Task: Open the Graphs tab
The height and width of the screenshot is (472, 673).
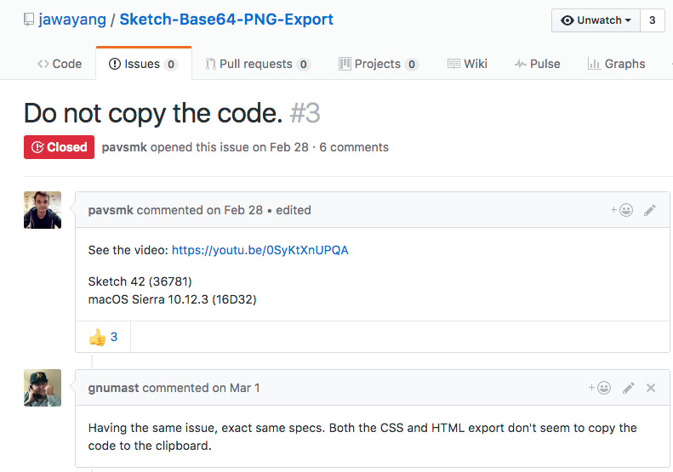Action: [616, 64]
